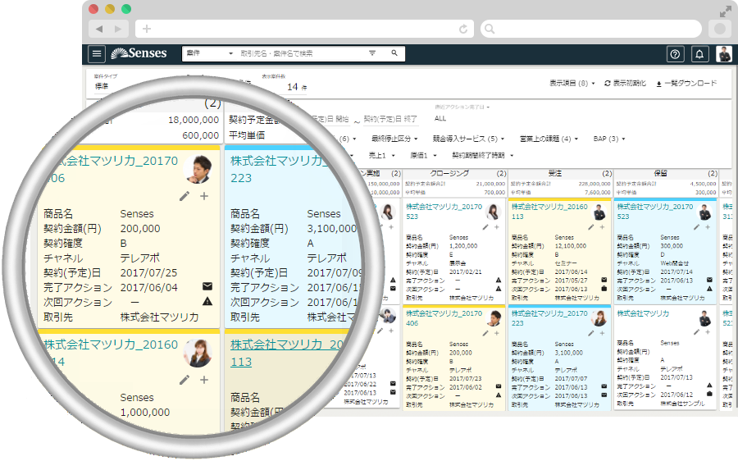Click the pencil on the magnified 200,000 yen card

[x=184, y=196]
